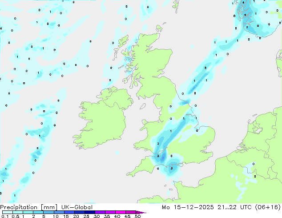Viewport: 282px width, 218px height.
Task: Select the 20–25 mm legend color swatch
Action: coord(79,212)
